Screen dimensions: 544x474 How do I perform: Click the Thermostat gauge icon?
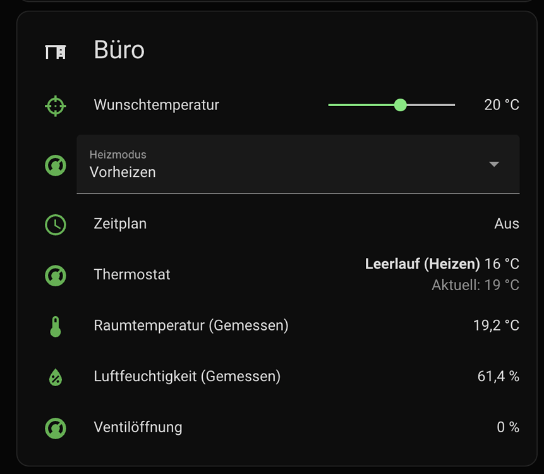(x=55, y=275)
